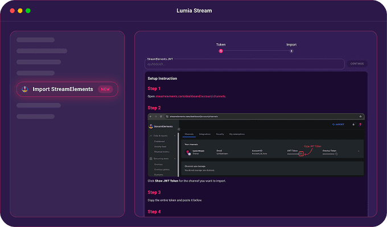387x227 pixels.
Task: Click the Email value in the channel row
Action: [222, 154]
